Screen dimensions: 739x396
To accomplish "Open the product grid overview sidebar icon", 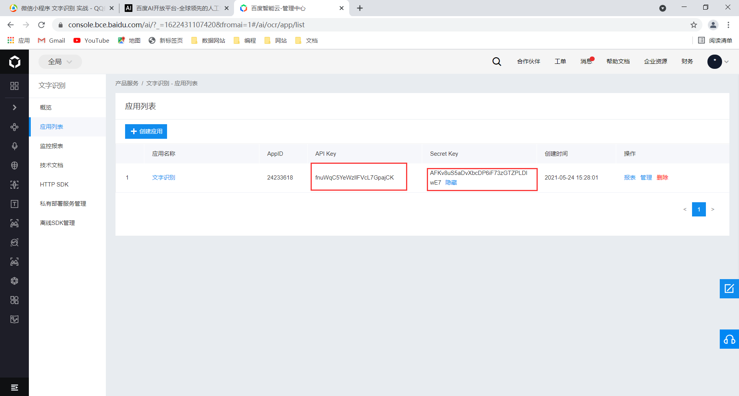I will 15,86.
